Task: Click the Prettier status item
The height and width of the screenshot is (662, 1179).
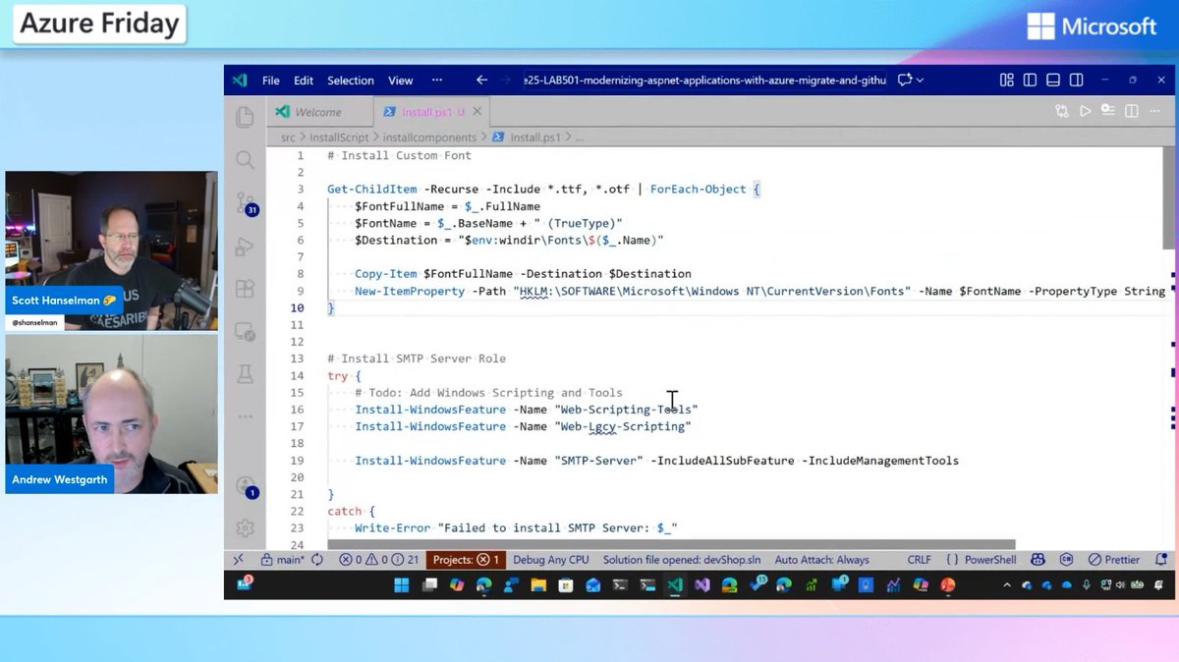Action: point(1114,560)
